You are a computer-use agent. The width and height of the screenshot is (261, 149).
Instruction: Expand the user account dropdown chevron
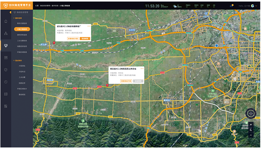coord(256,6)
